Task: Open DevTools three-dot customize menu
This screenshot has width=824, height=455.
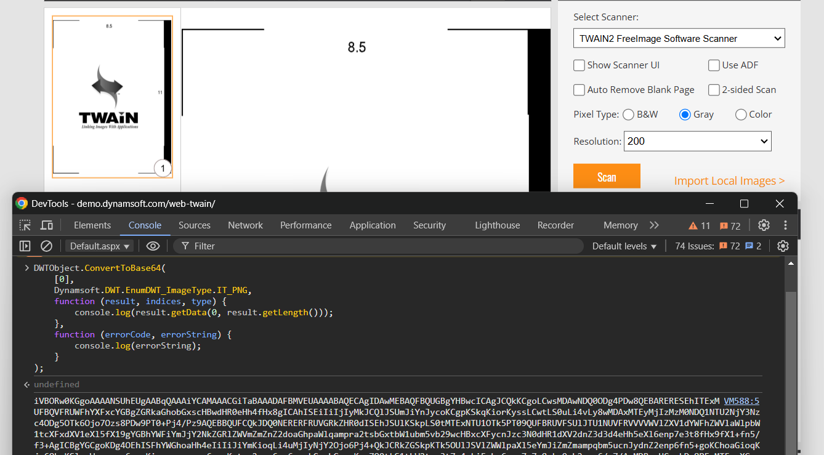Action: point(785,225)
